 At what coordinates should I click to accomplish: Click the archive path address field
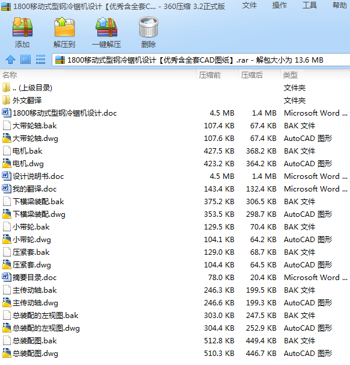pyautogui.click(x=201, y=60)
